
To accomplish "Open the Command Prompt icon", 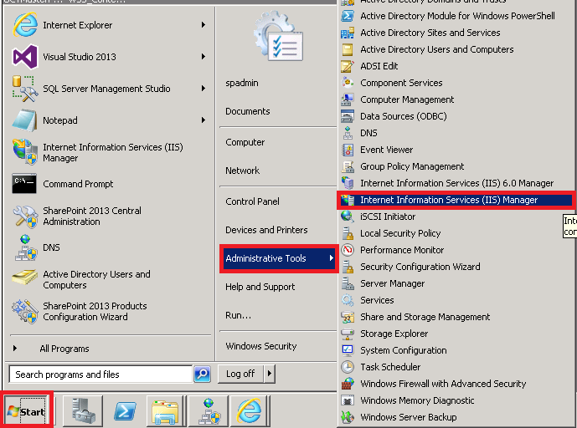I will (x=24, y=184).
